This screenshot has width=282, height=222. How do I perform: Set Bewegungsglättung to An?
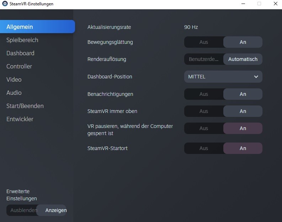(243, 42)
